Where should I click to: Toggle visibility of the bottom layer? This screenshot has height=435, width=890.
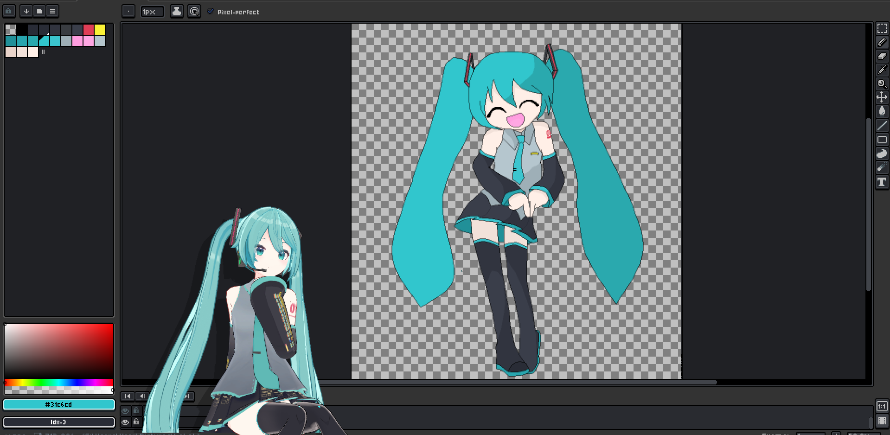(x=125, y=422)
